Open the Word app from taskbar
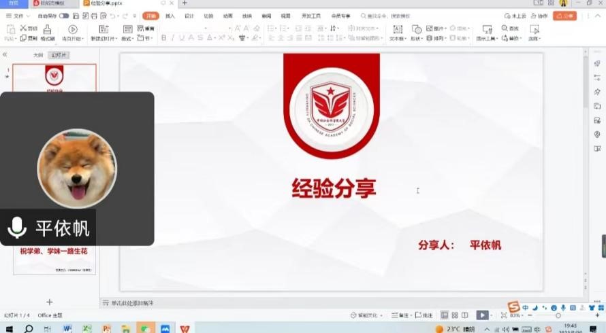 [67, 329]
